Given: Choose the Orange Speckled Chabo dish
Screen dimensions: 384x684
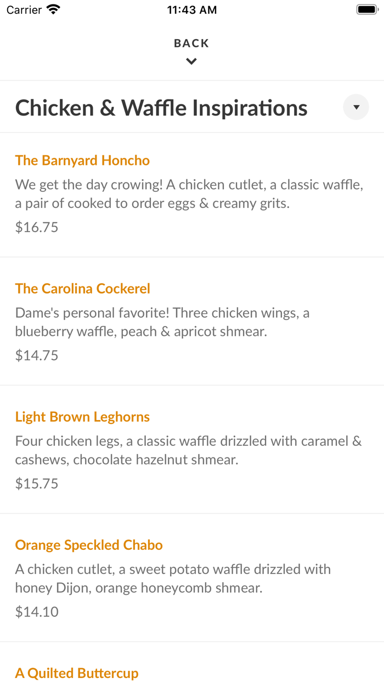Looking at the screenshot, I should 88,544.
